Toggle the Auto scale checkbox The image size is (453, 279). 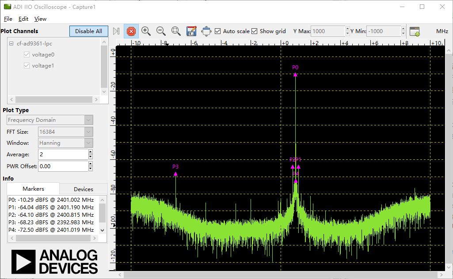[218, 31]
